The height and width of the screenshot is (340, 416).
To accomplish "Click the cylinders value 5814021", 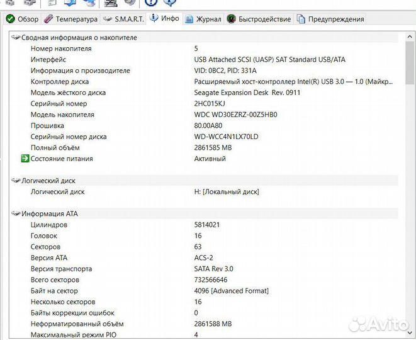I will [207, 225].
